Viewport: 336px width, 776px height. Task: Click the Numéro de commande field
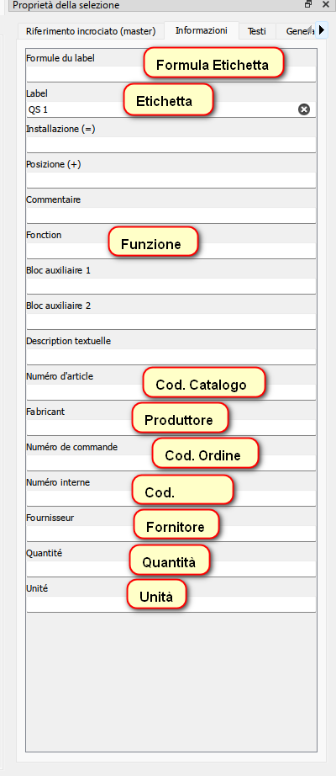pyautogui.click(x=171, y=463)
